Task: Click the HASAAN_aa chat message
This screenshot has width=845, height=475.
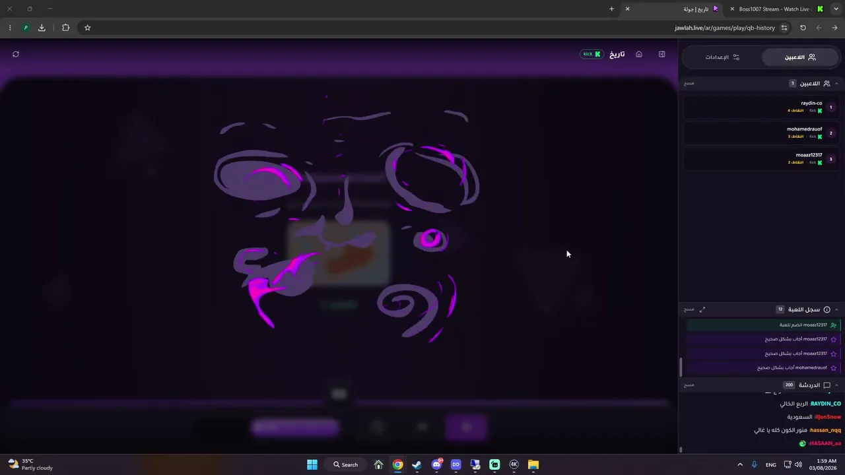Action: point(820,443)
